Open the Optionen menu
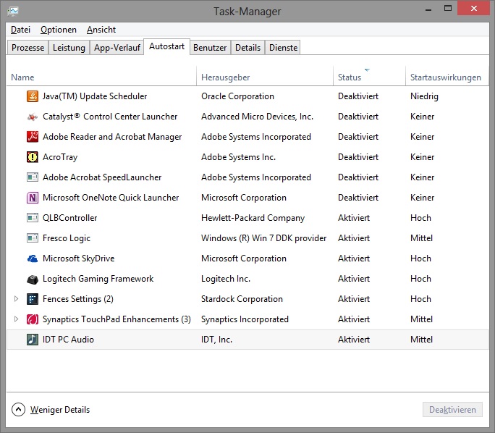Screen dimensions: 495x433 coord(59,30)
